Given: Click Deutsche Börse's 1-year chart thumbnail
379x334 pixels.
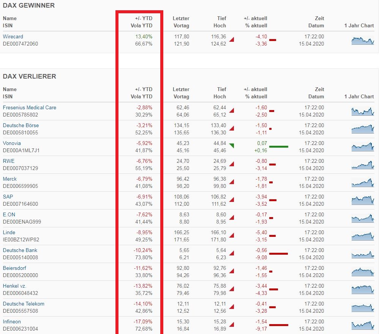Looking at the screenshot, I should tap(363, 129).
